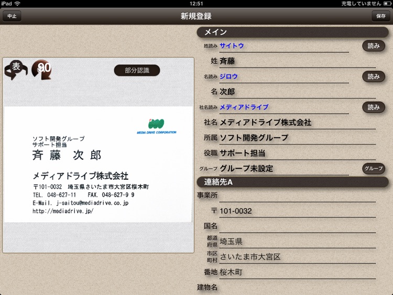Tap the Media Drive Corporation logo on card
This screenshot has width=393, height=295.
[157, 126]
